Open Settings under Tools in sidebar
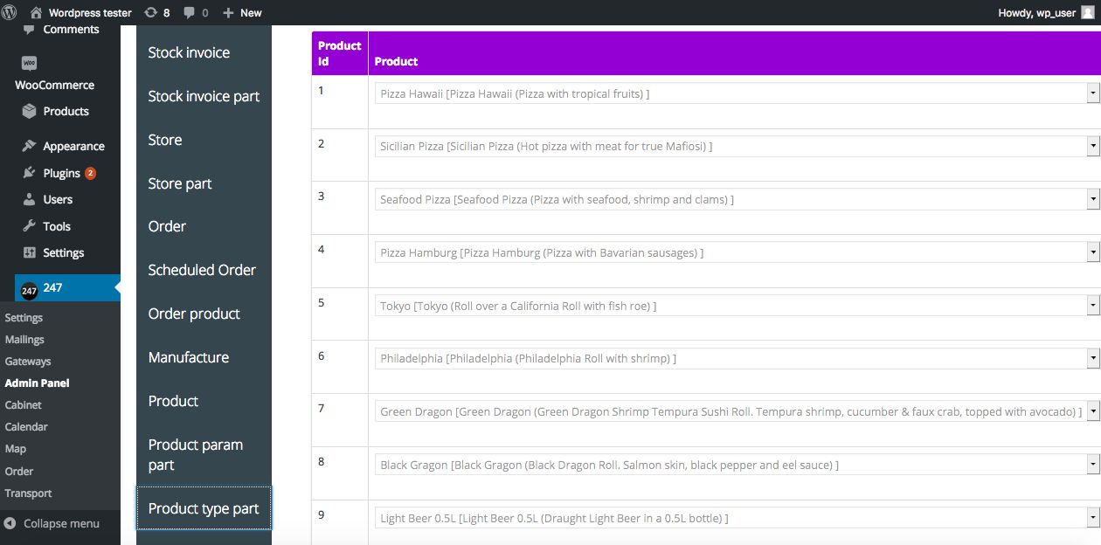The height and width of the screenshot is (545, 1101). click(x=64, y=252)
